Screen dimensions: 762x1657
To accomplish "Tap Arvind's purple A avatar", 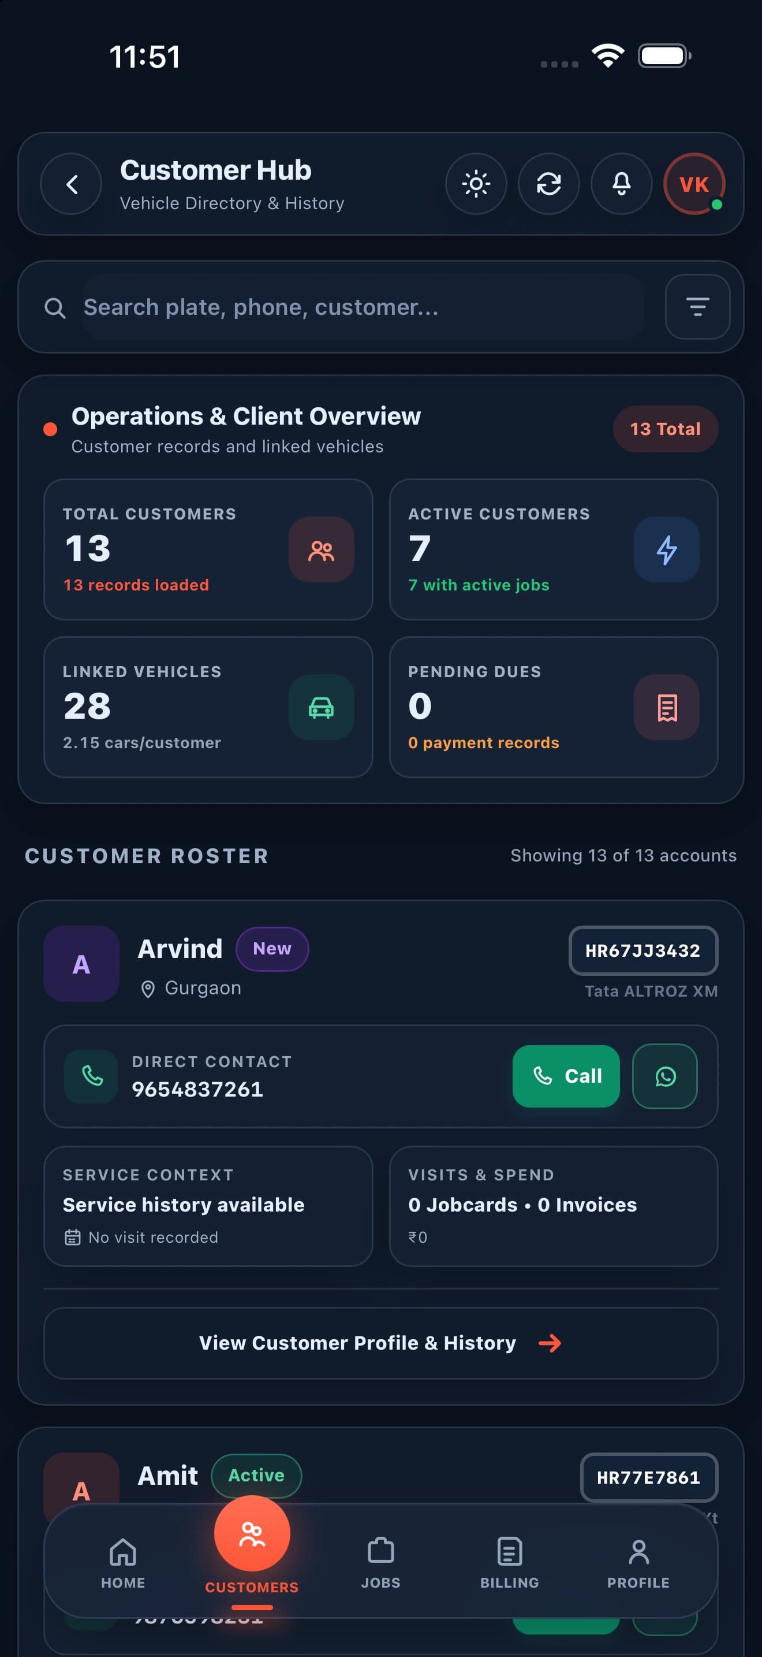I will coord(81,964).
